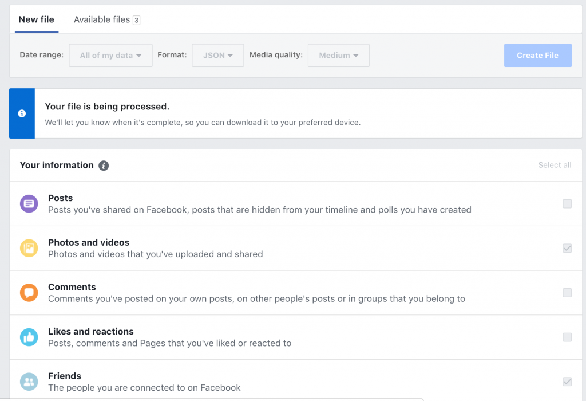
Task: Click 'Photos and videos that you've uploaded' description
Action: coord(156,254)
